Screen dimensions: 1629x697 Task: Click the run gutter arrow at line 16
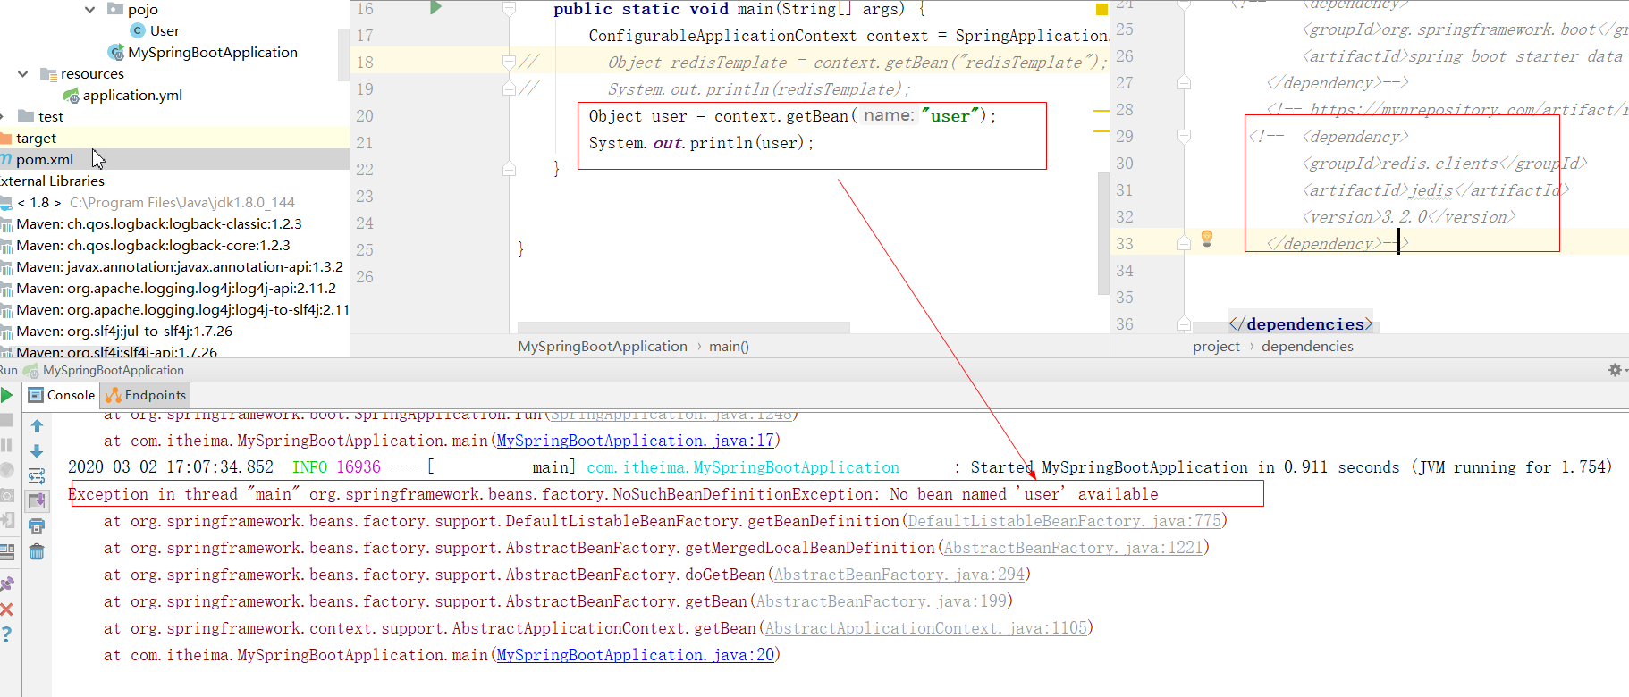435,8
